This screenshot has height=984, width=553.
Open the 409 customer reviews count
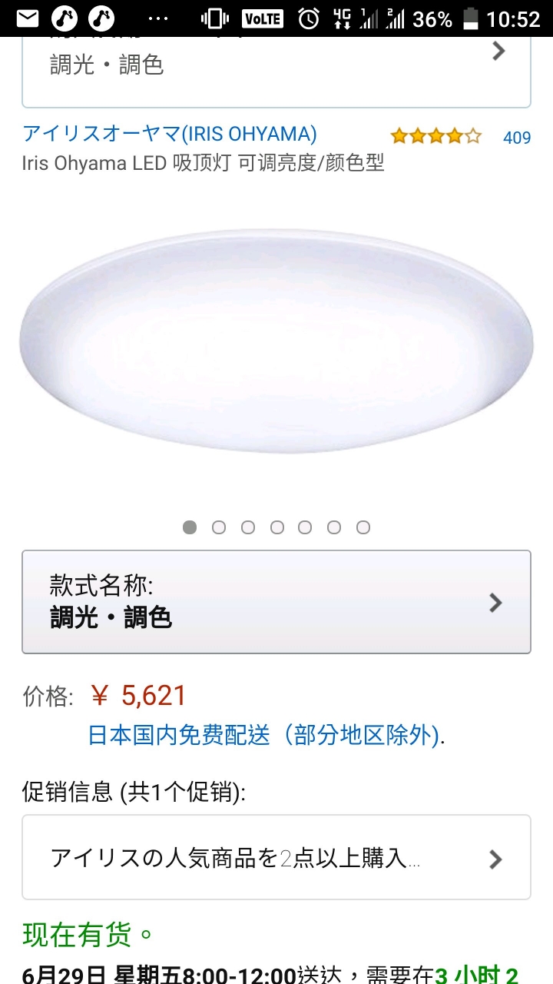[517, 138]
